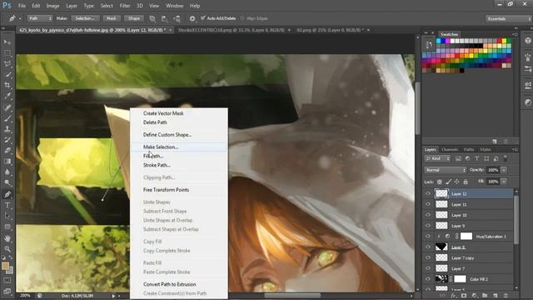Image resolution: width=533 pixels, height=300 pixels.
Task: Select the Blur tool
Action: click(x=7, y=172)
